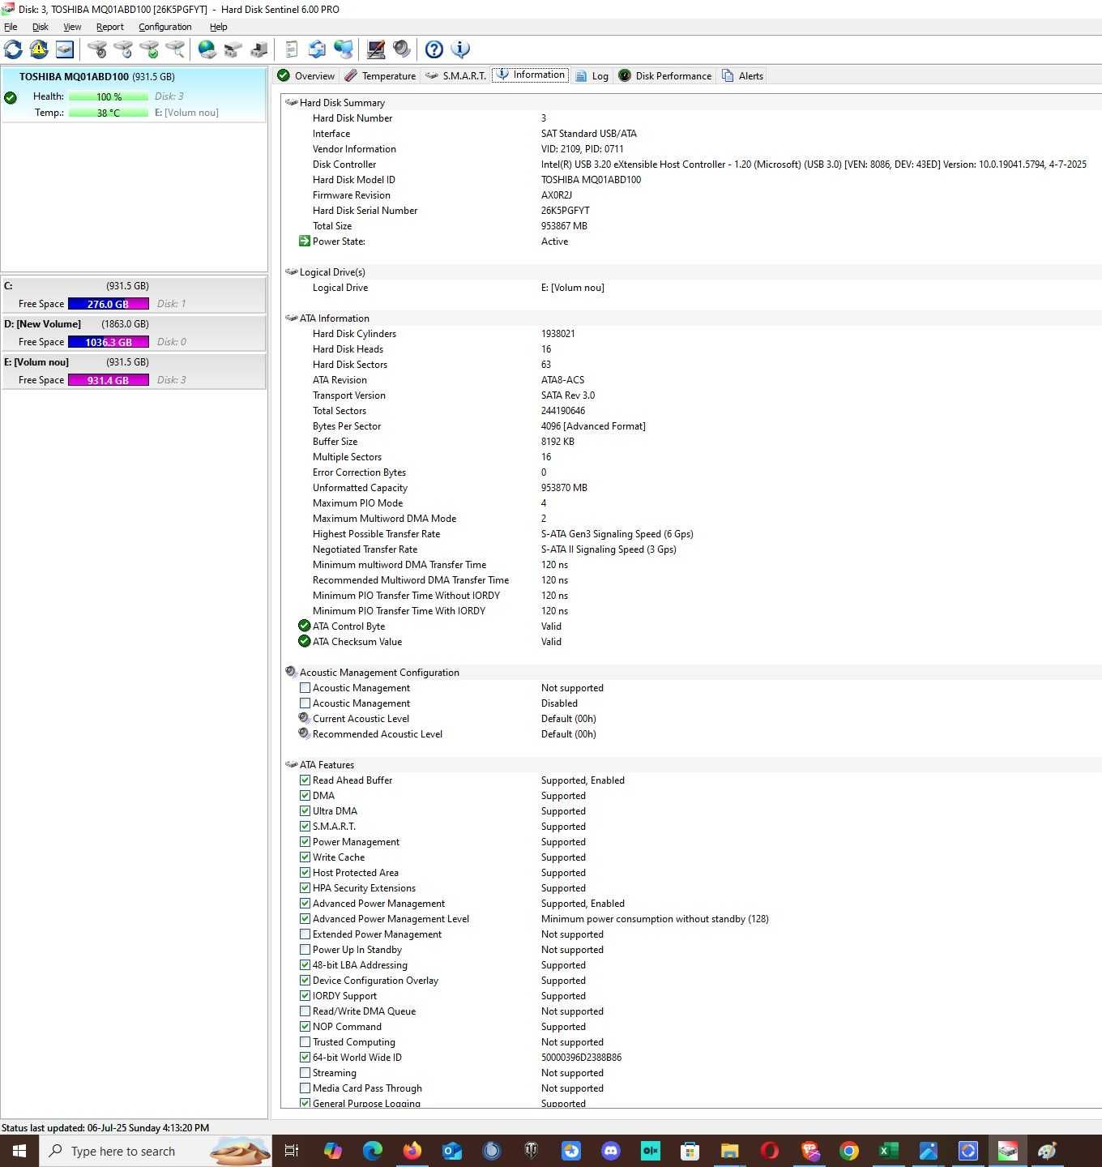Click the C: free space 276.0 GB bar
The width and height of the screenshot is (1102, 1167).
[x=109, y=304]
